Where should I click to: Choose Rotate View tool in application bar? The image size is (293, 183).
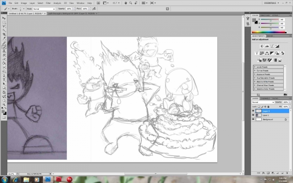click(x=136, y=3)
